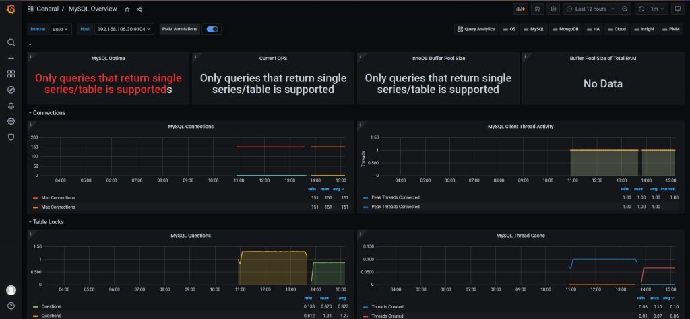The height and width of the screenshot is (319, 690).
Task: Zoom out the time range
Action: [x=625, y=9]
